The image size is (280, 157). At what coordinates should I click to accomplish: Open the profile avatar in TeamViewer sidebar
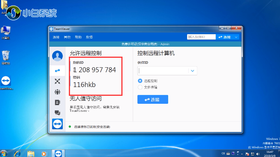click(x=57, y=56)
